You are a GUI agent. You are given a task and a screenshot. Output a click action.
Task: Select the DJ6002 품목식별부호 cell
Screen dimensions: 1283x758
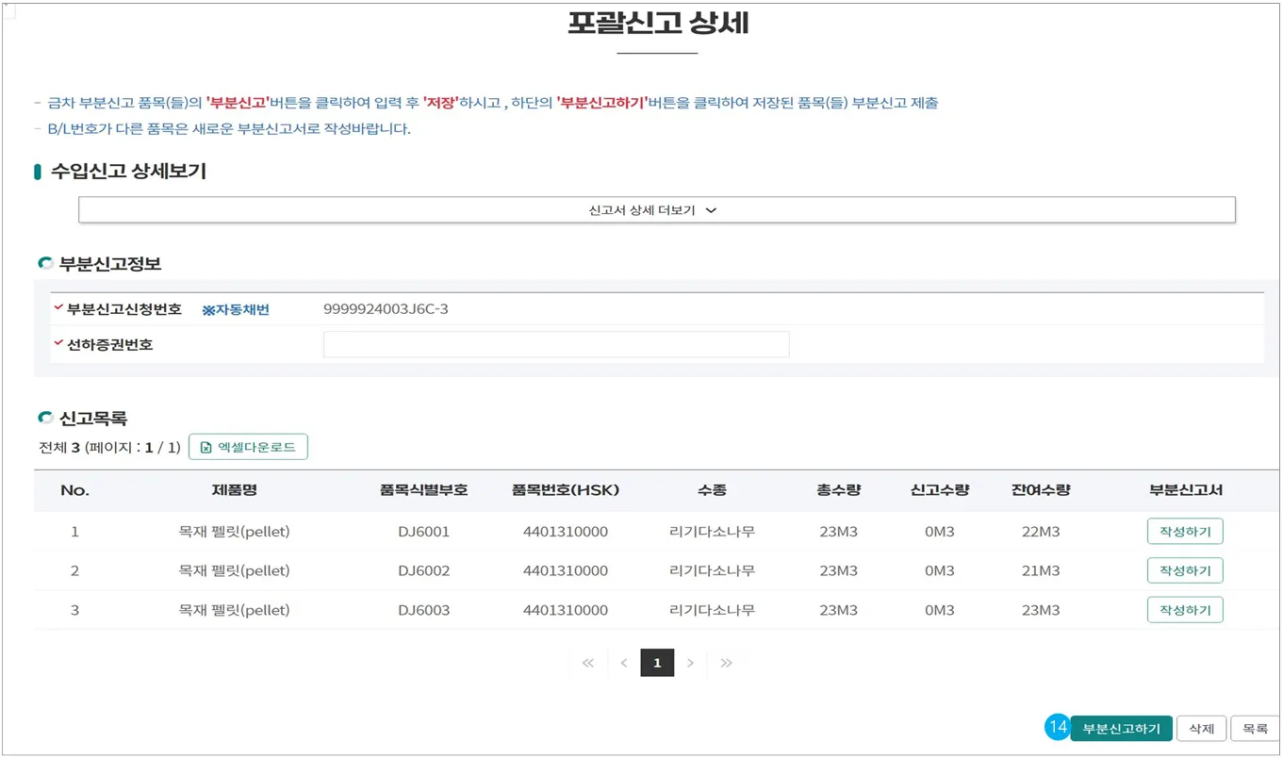pos(423,571)
